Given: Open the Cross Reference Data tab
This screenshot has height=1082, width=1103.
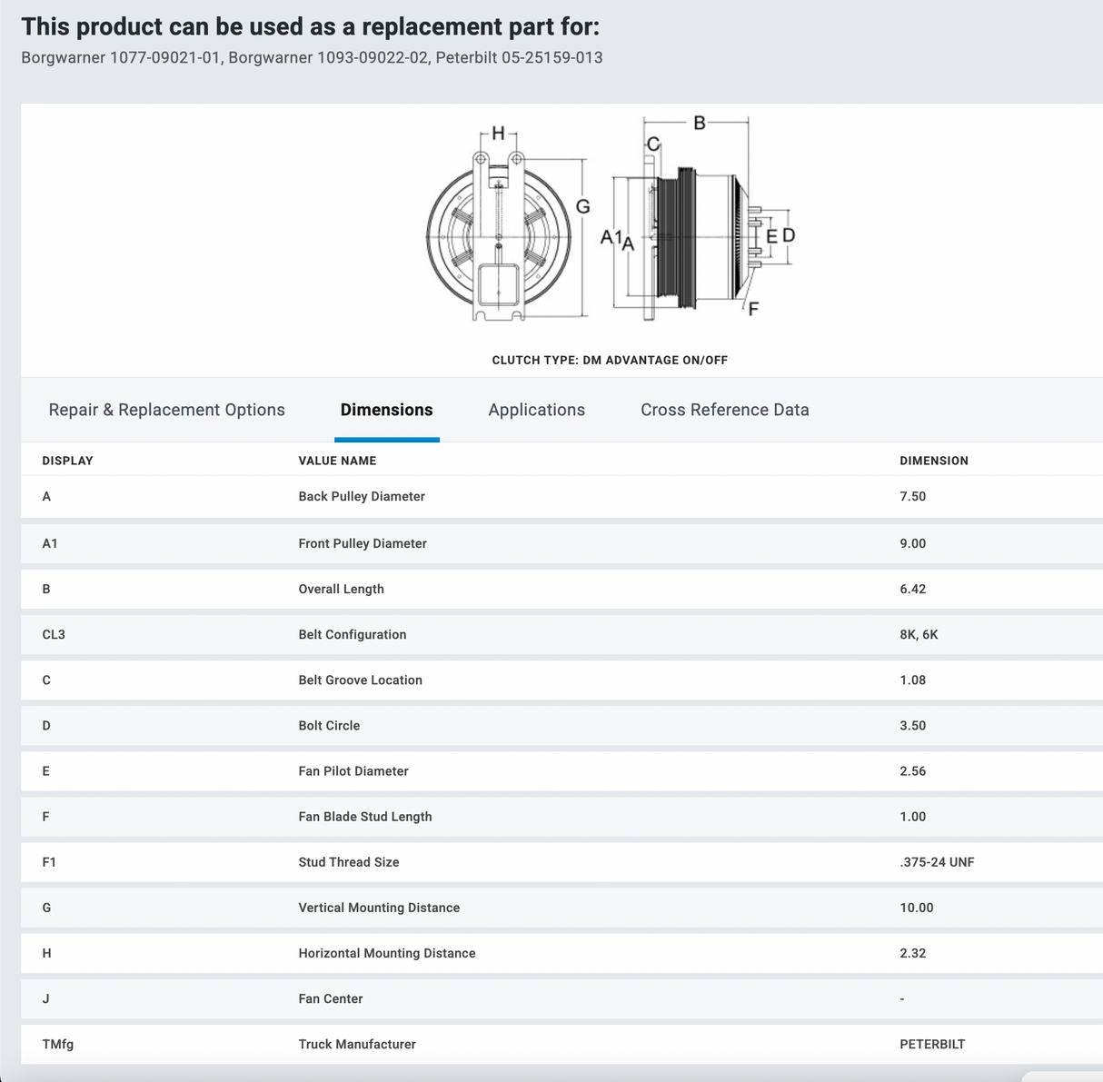Looking at the screenshot, I should [x=724, y=410].
